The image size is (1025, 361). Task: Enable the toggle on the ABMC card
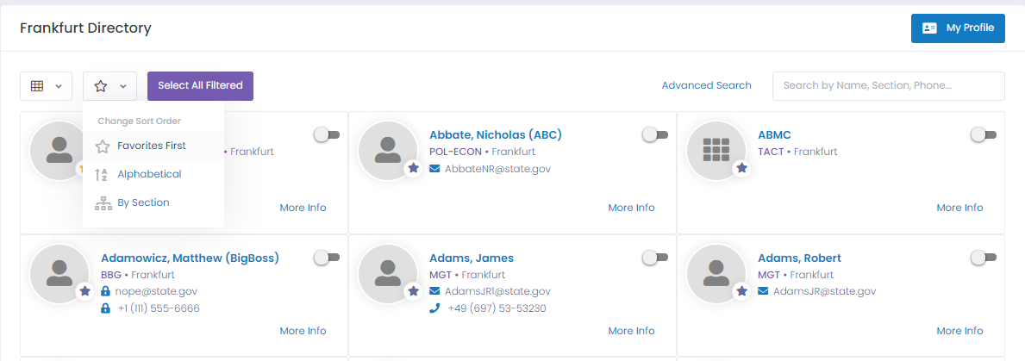point(983,134)
